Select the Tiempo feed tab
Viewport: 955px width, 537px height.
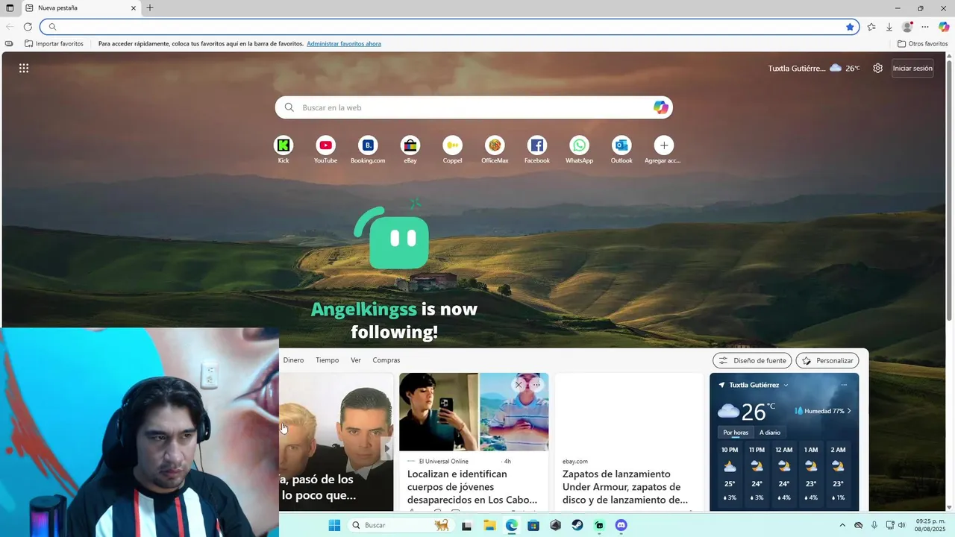point(327,360)
